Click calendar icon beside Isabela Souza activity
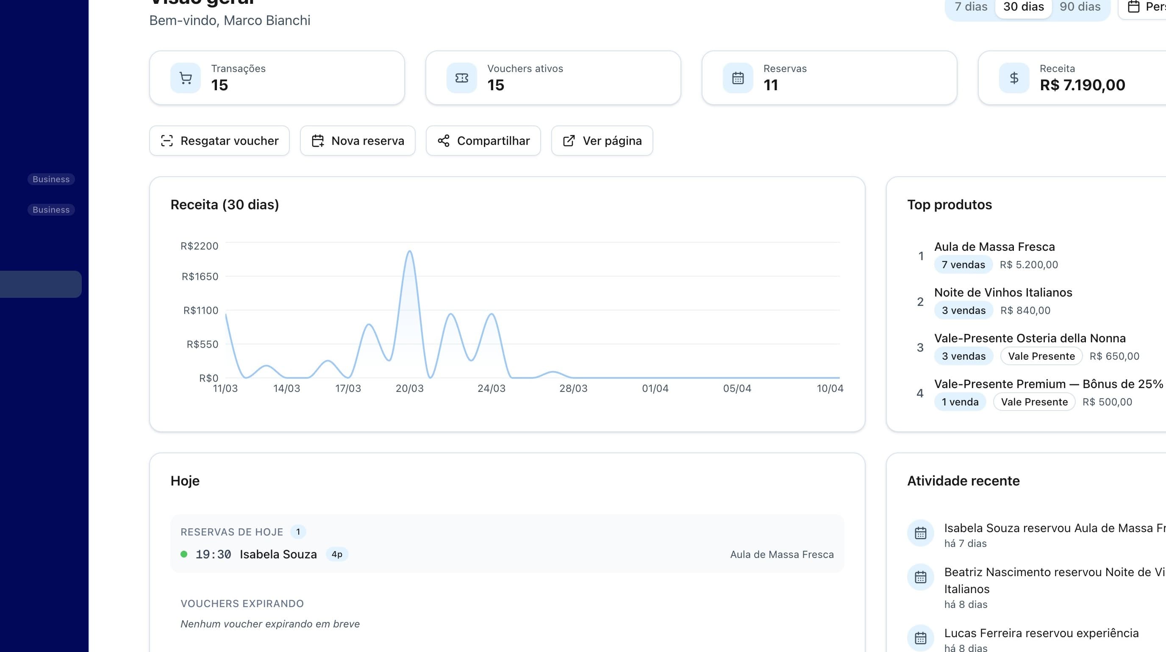 [921, 533]
